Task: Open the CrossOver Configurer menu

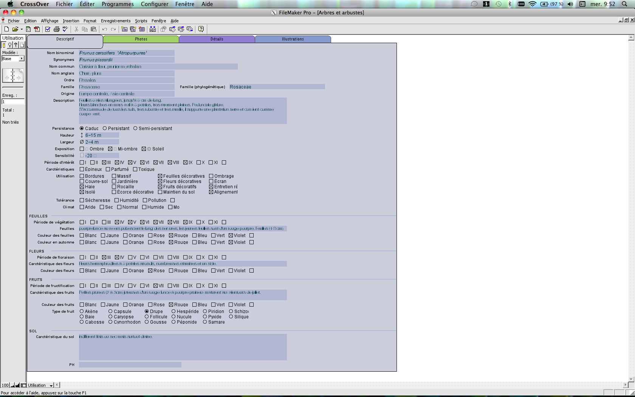Action: (155, 4)
